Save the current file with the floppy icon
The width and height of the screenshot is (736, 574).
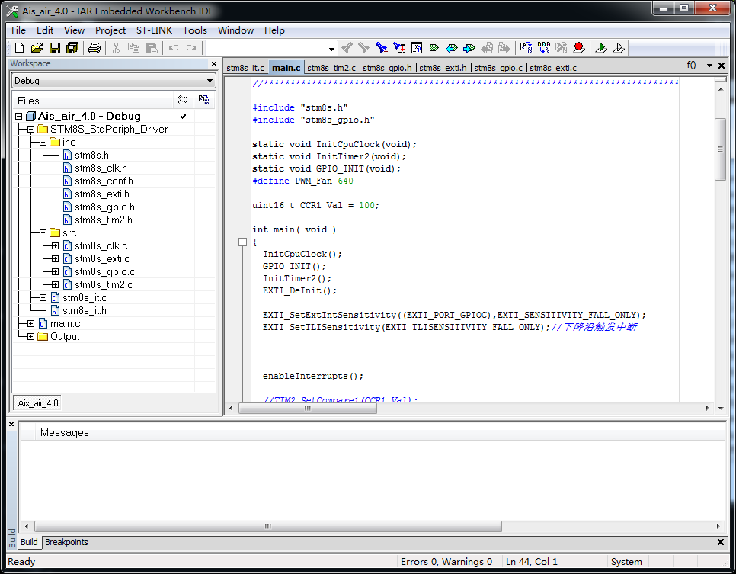click(x=55, y=48)
